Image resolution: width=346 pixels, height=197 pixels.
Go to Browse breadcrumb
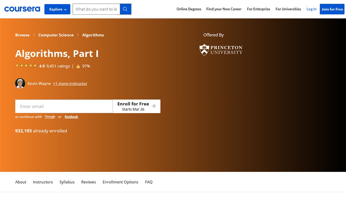(x=22, y=35)
